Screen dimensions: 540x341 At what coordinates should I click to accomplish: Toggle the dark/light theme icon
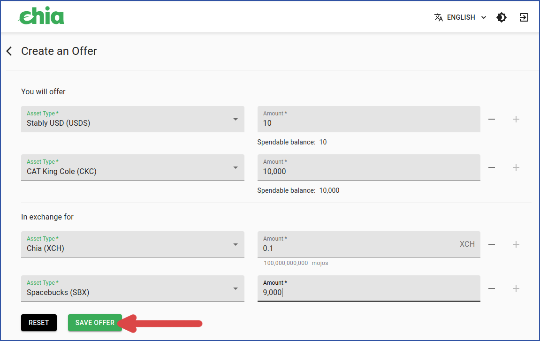tap(502, 17)
